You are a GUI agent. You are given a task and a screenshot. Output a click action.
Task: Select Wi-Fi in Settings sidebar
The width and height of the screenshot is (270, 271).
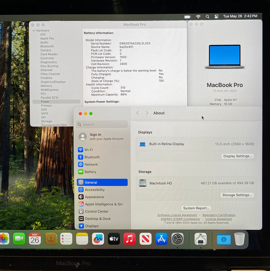click(102, 150)
